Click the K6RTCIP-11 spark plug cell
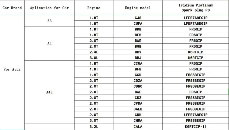 click(196, 127)
